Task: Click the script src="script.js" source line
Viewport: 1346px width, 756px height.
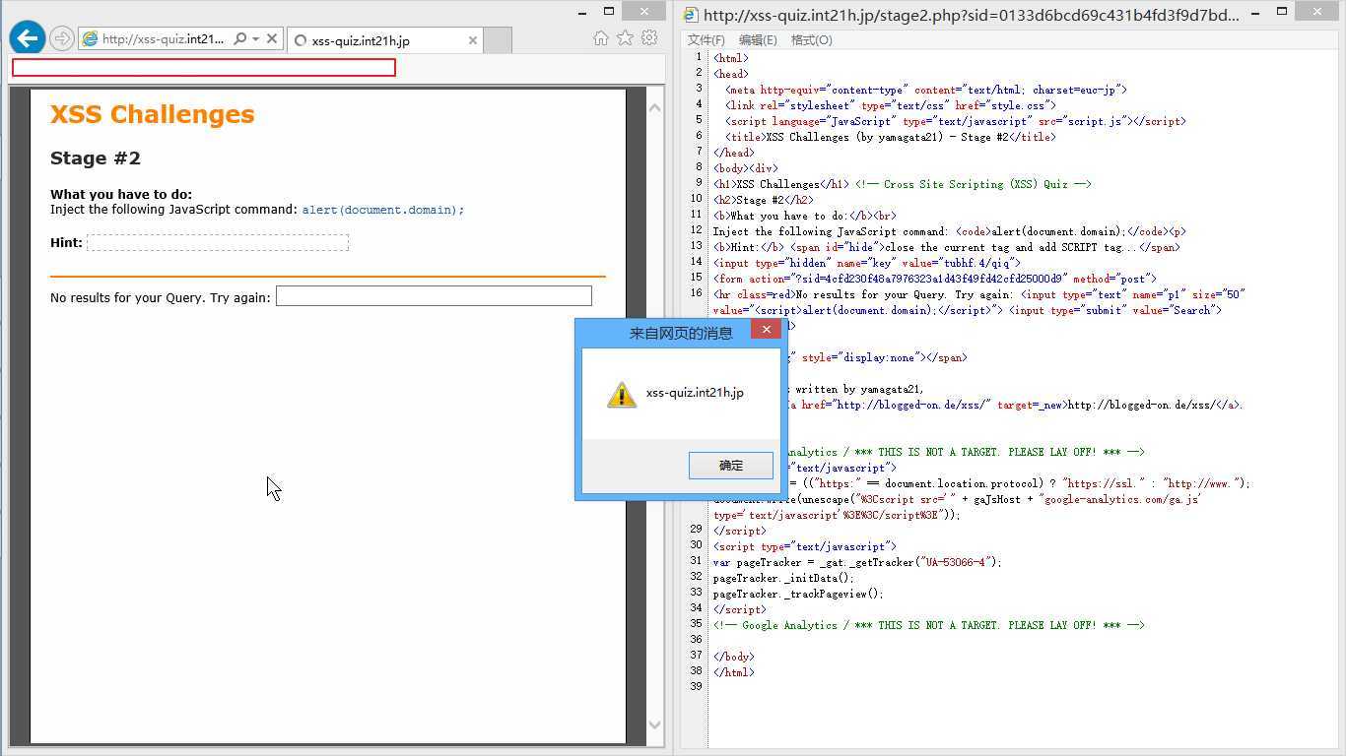Action: click(955, 121)
